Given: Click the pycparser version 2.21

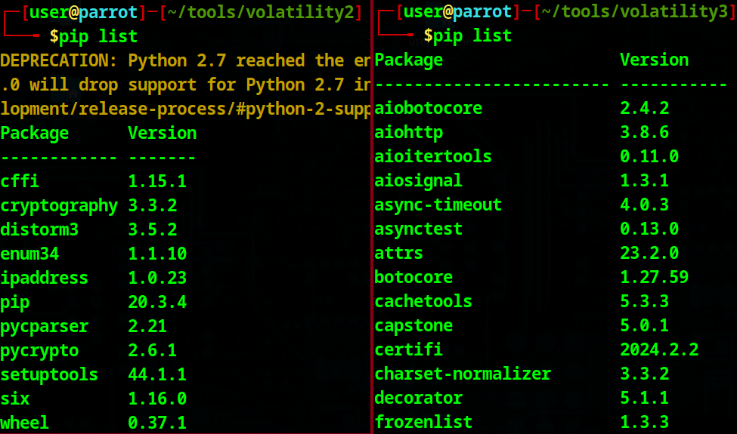Looking at the screenshot, I should (147, 327).
